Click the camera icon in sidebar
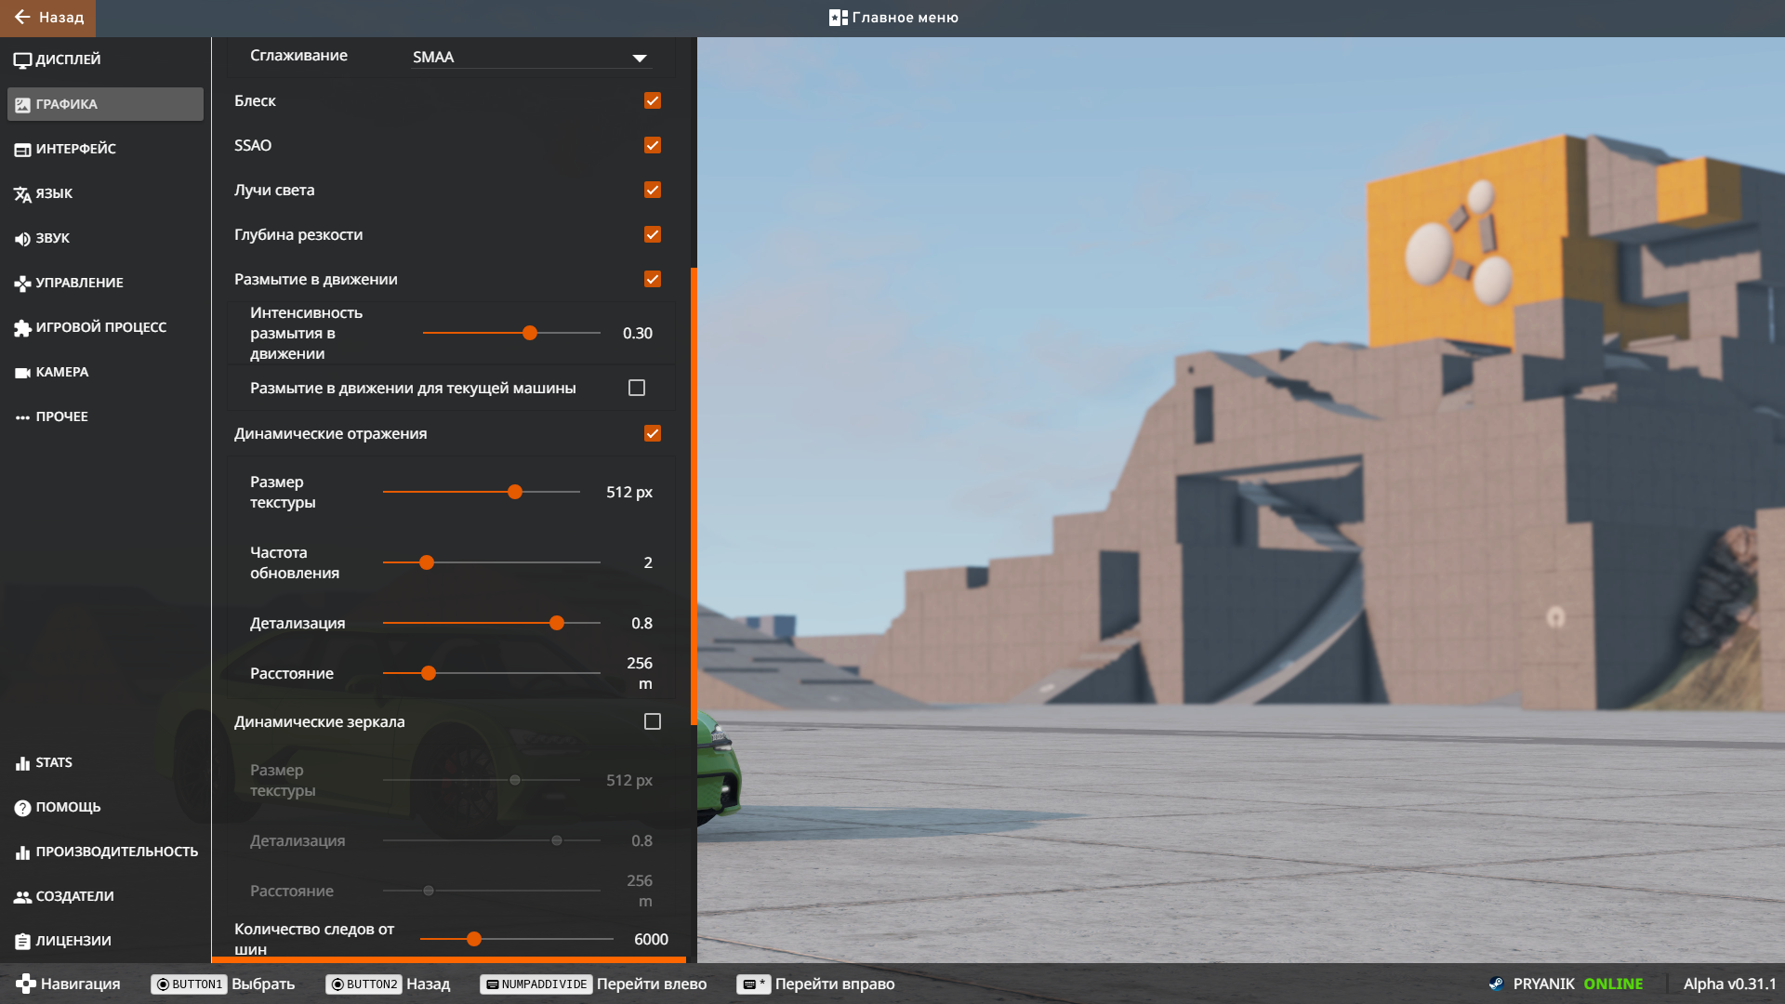 (x=22, y=373)
